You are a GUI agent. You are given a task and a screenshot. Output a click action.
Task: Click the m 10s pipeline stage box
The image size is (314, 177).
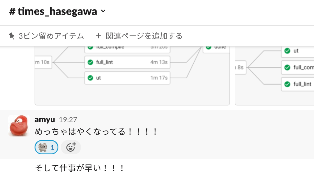(43, 62)
